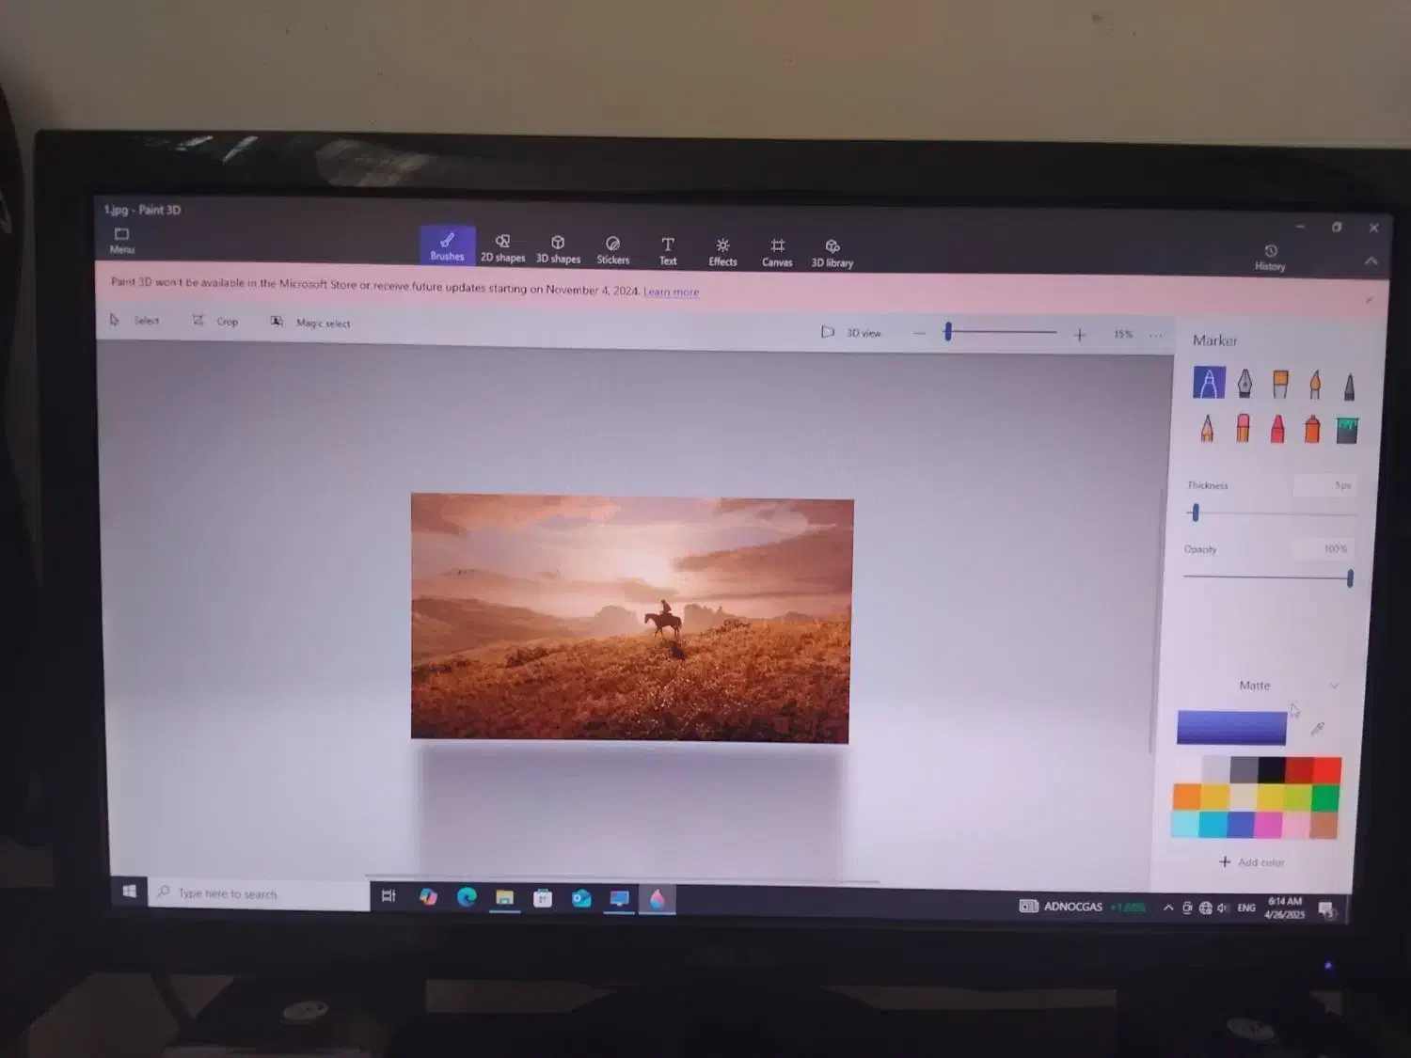Screen dimensions: 1411x1058
Task: Click the Opacity value field
Action: point(1324,548)
